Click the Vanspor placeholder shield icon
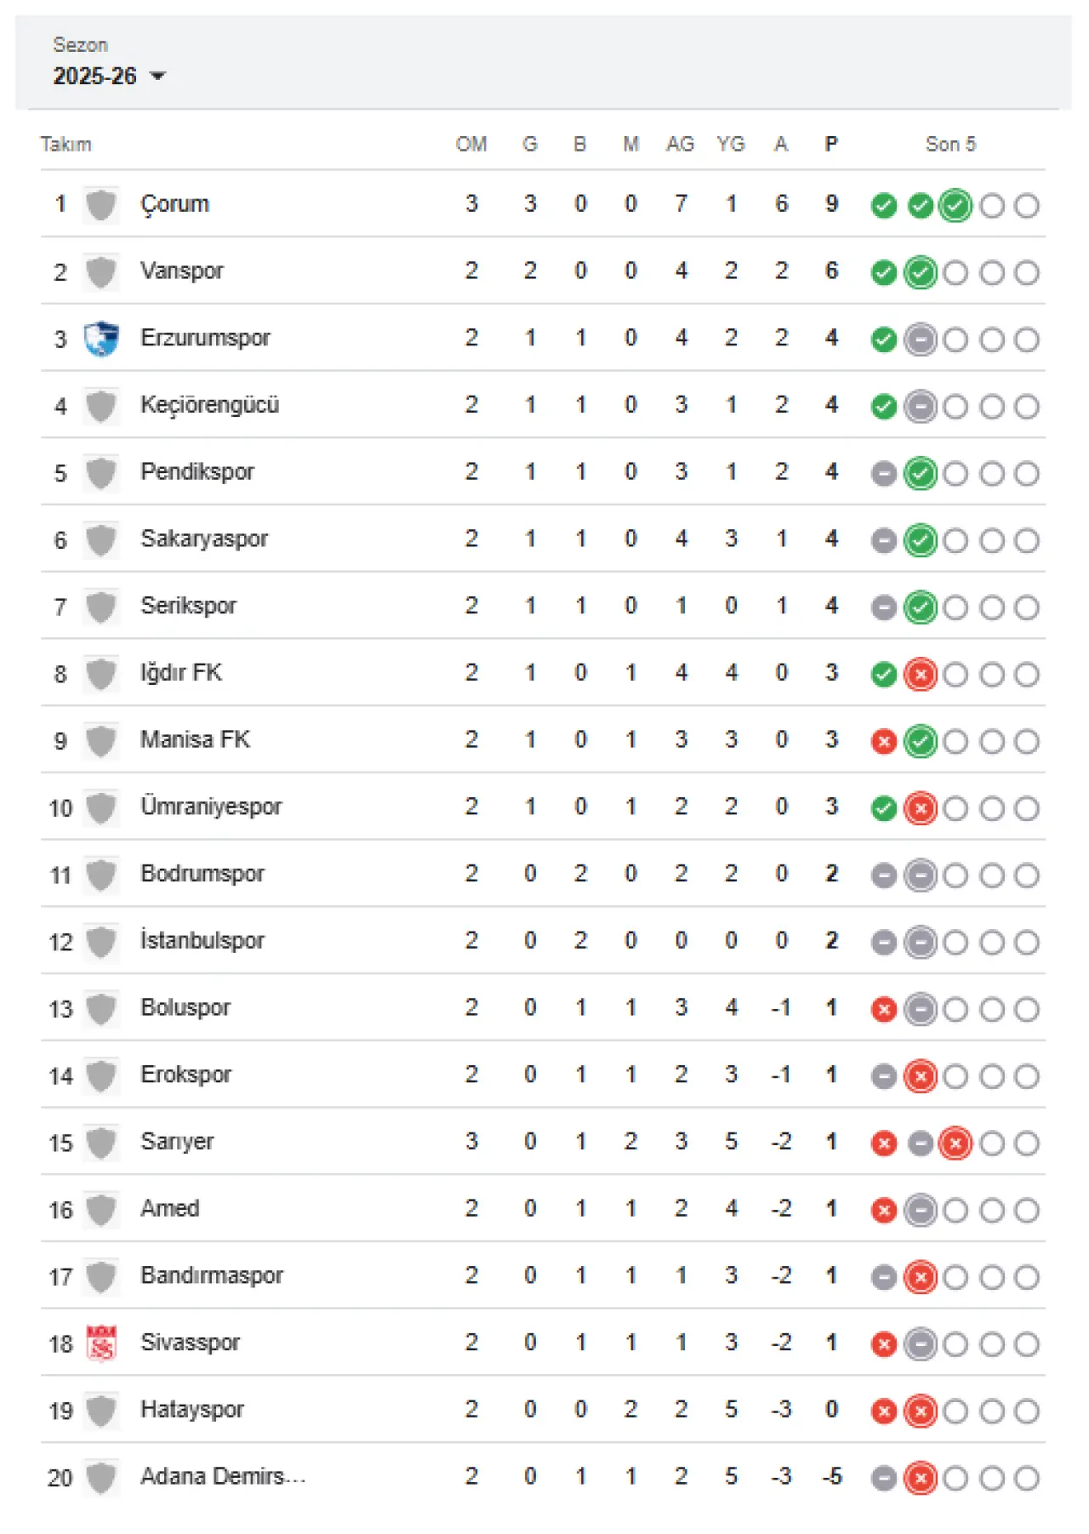1089x1534 pixels. coord(101,272)
